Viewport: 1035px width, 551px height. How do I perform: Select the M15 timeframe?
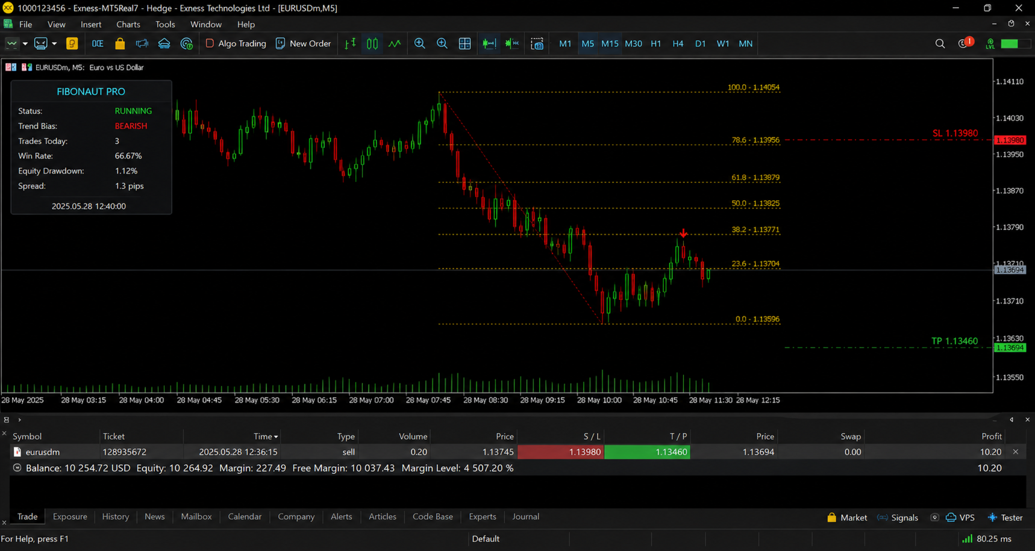tap(610, 43)
